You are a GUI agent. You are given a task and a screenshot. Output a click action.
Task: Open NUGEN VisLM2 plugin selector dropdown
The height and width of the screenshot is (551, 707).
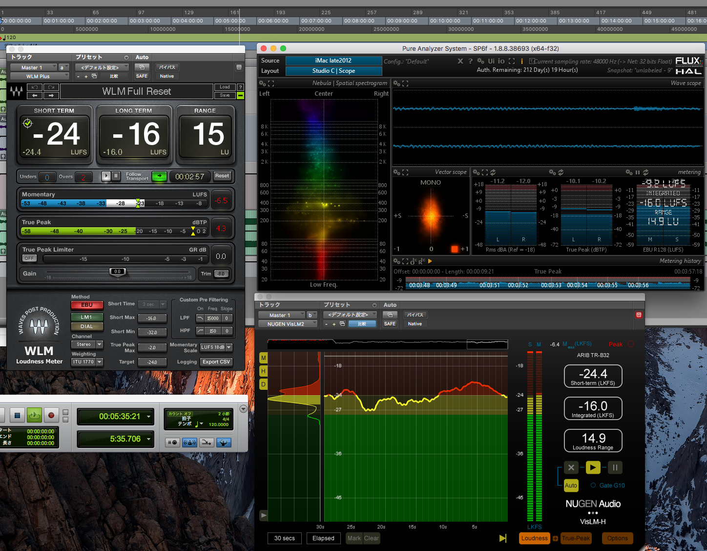(x=288, y=324)
